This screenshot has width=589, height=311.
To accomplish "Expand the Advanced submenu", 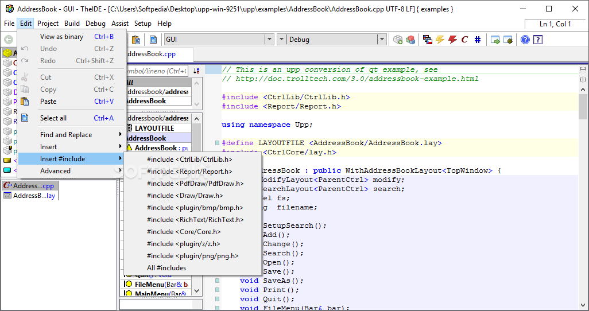I will click(x=71, y=171).
